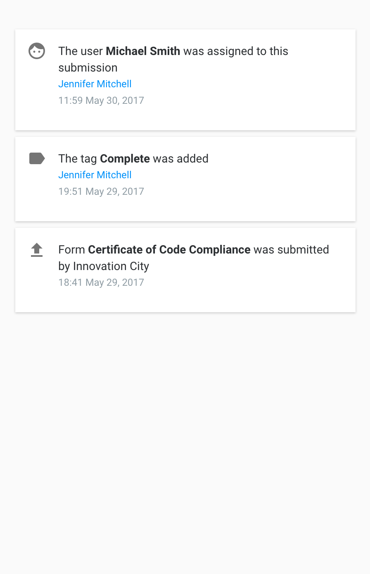
Task: Click the words "by Innovation City"
Action: (x=104, y=266)
